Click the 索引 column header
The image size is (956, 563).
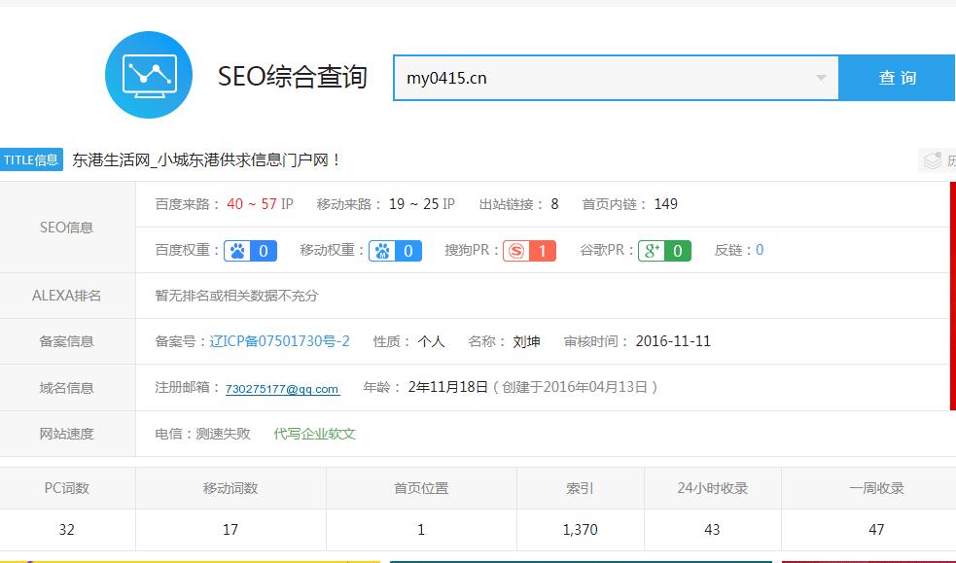click(580, 488)
